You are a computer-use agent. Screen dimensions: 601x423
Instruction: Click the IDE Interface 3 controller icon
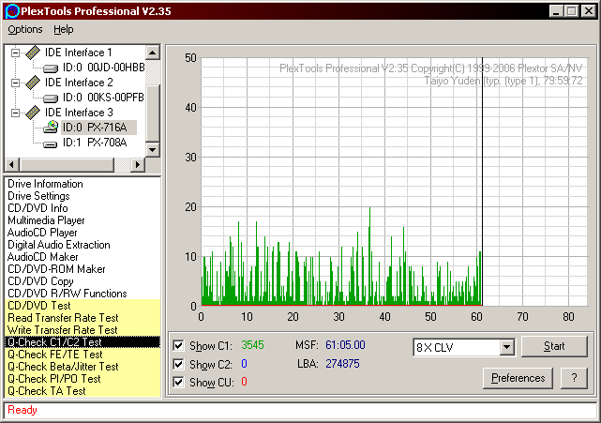tap(33, 112)
